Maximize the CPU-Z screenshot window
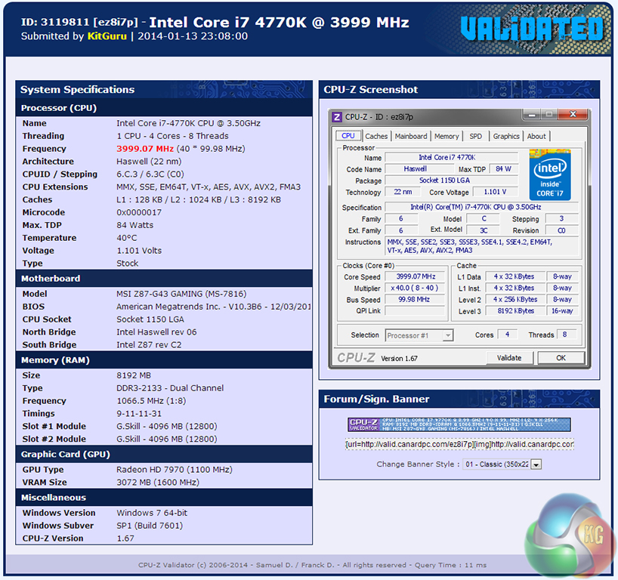Viewport: 618px width, 580px height. click(548, 115)
